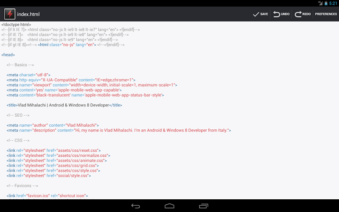
Task: Tap the if gt IE 8 html line
Action: 63,45
